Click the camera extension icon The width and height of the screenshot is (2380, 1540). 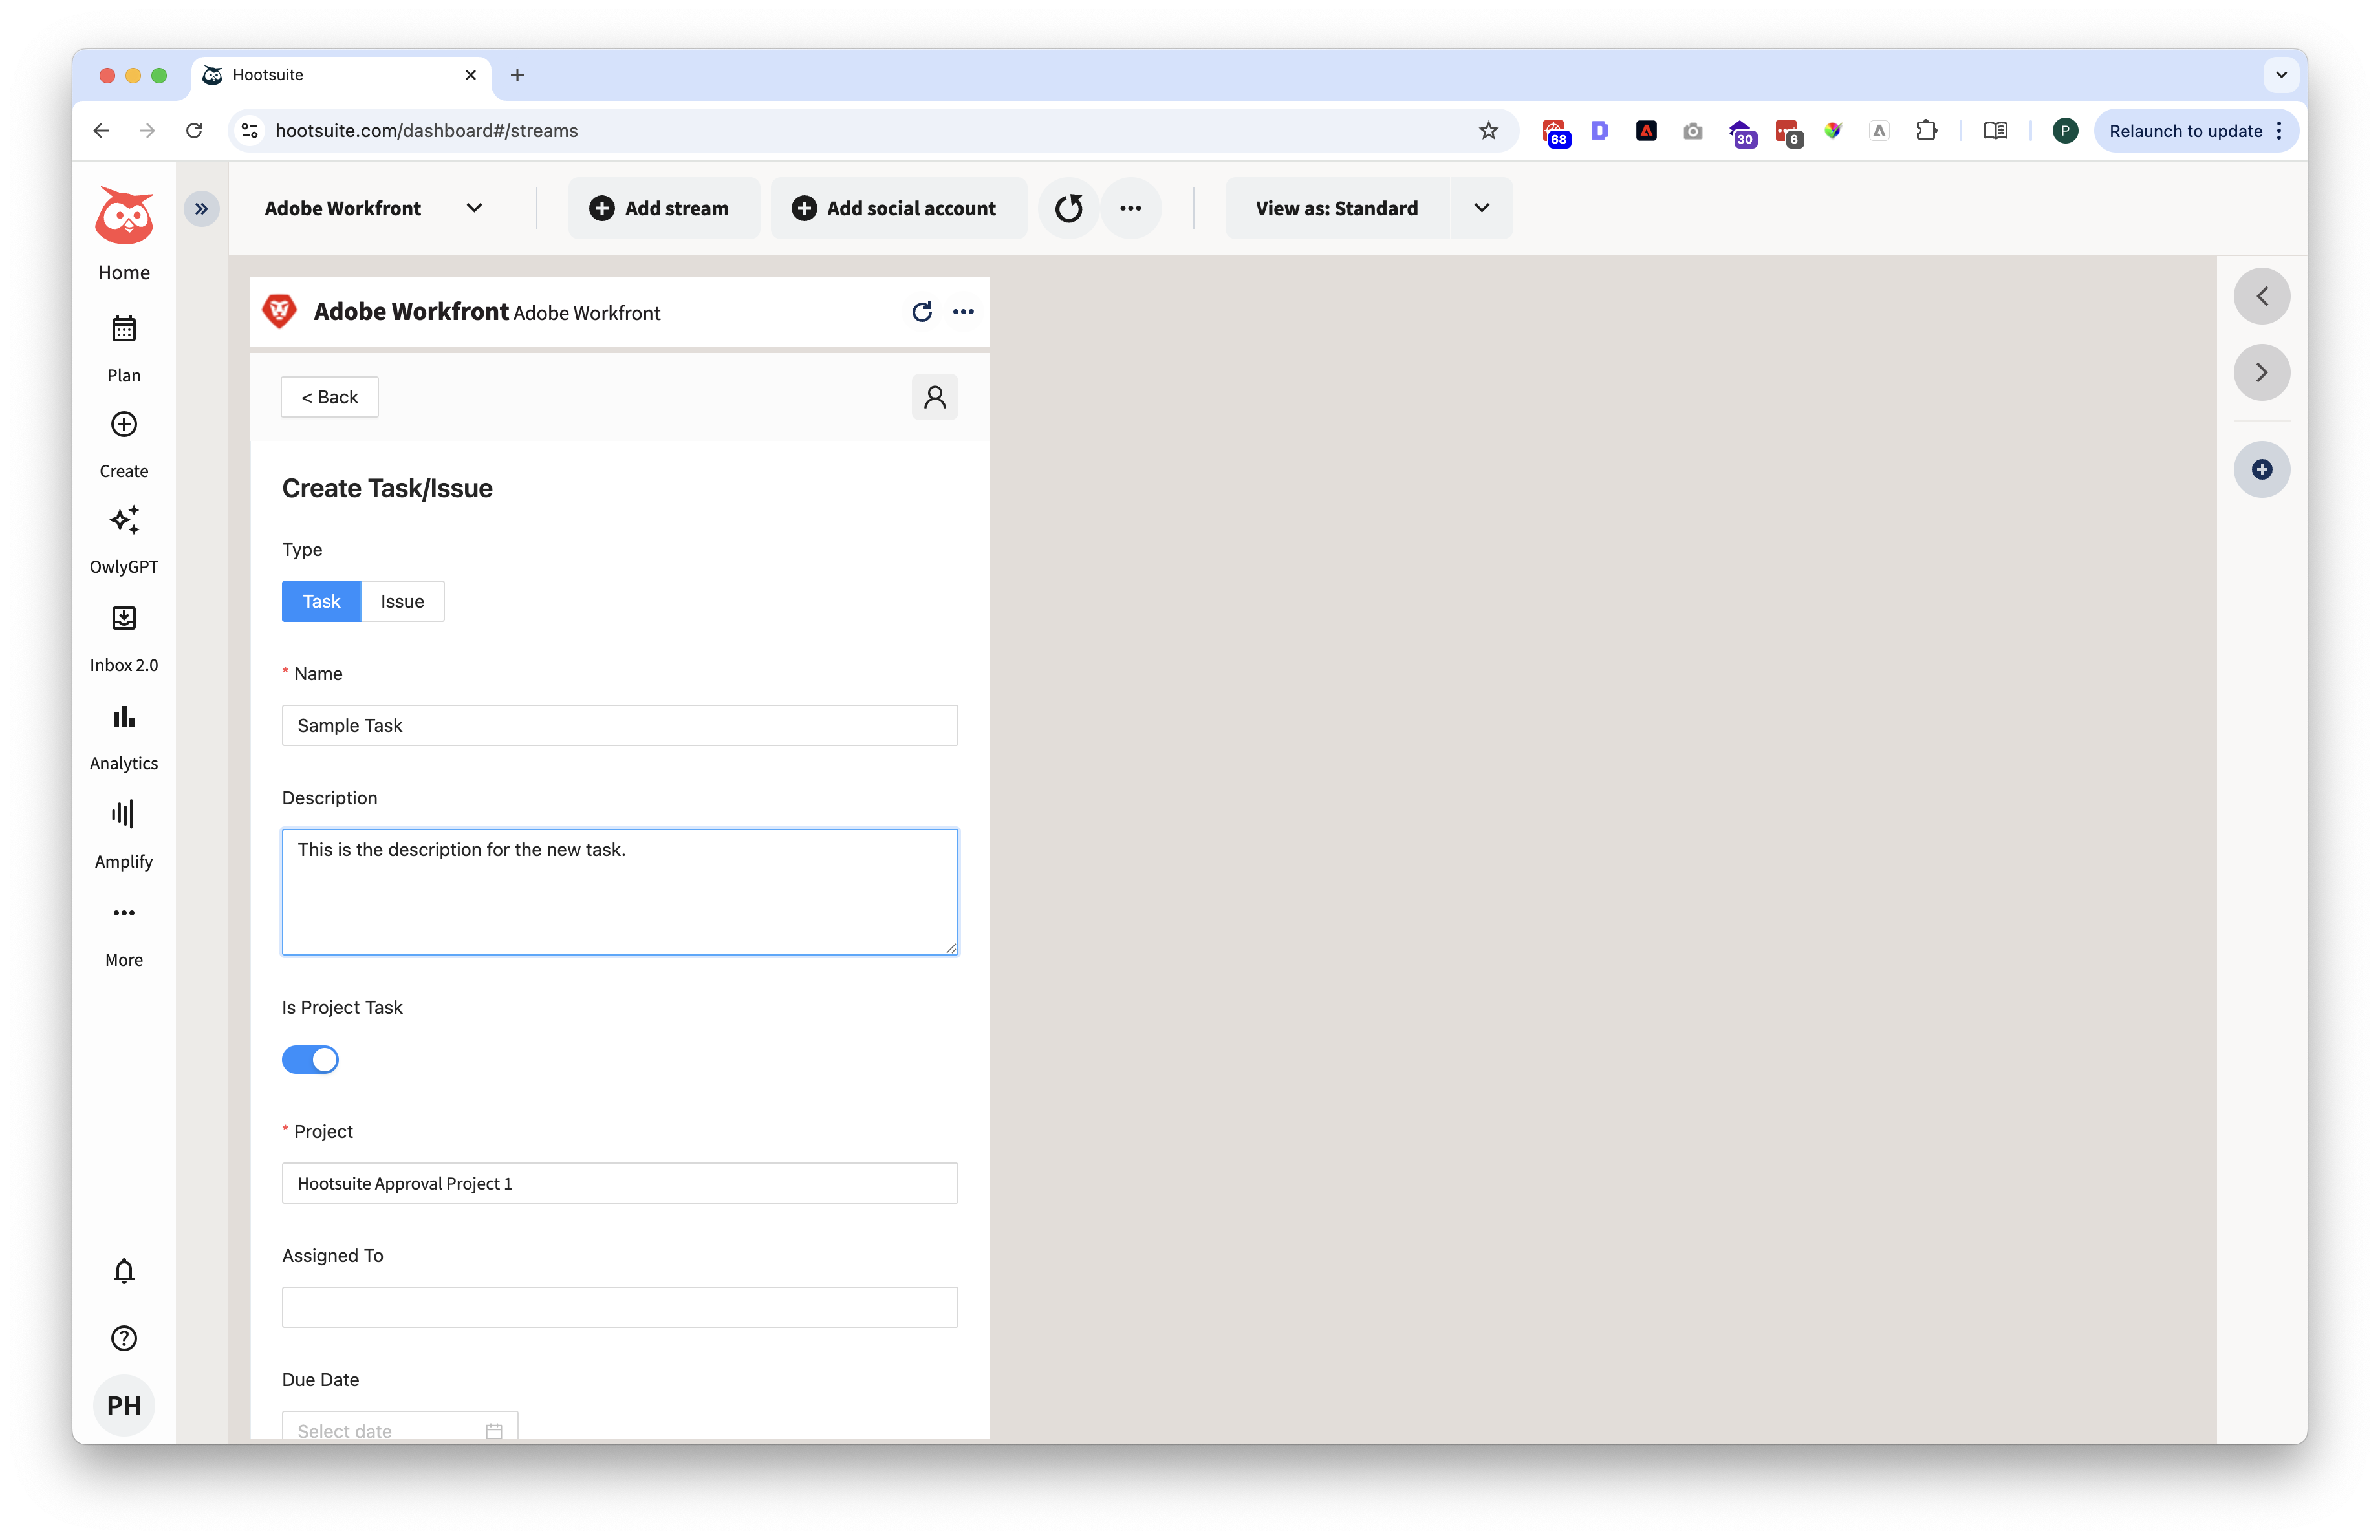[1692, 131]
